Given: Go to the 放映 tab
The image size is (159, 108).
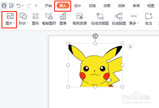Looking at the screenshot, I should click(x=122, y=6).
